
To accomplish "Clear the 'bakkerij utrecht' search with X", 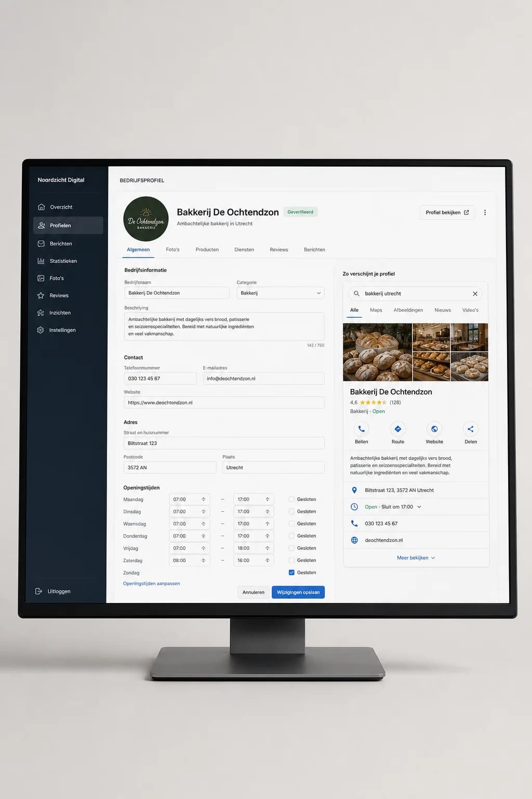I will [x=475, y=294].
